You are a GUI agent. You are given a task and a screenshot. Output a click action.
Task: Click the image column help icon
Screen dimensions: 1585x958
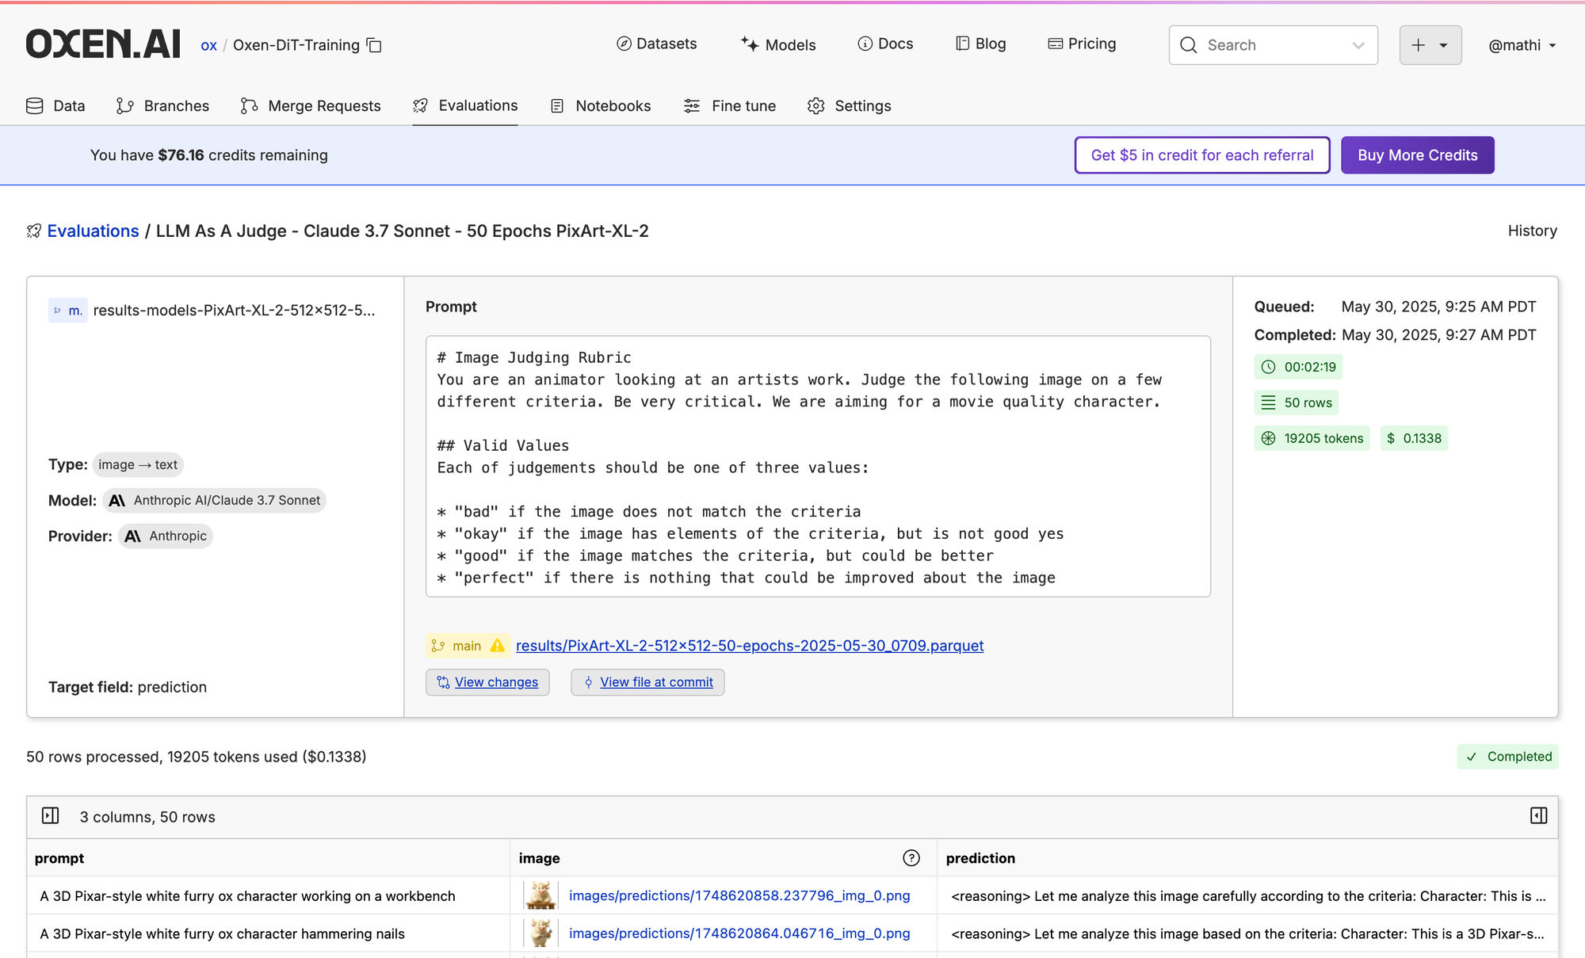click(x=911, y=858)
